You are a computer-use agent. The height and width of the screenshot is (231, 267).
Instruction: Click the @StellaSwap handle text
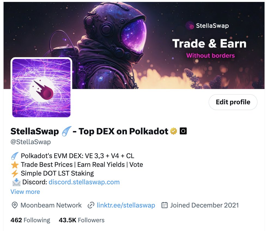pyautogui.click(x=31, y=142)
